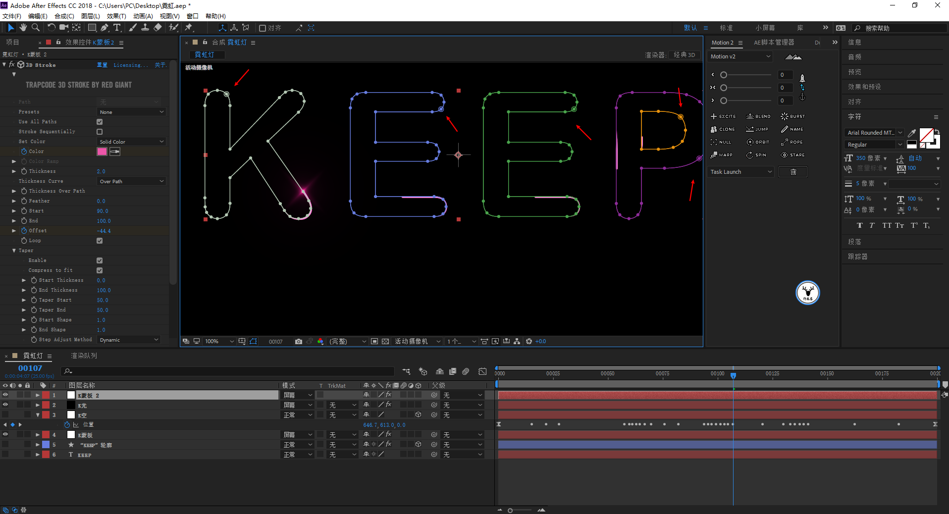Select the Rectangle shape tool

(x=92, y=28)
